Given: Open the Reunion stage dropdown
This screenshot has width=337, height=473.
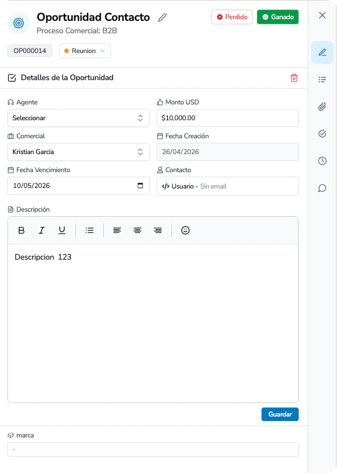Looking at the screenshot, I should tap(85, 51).
